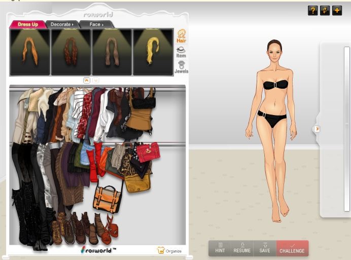
Task: Click the swap arrows icon
Action: coord(325,11)
